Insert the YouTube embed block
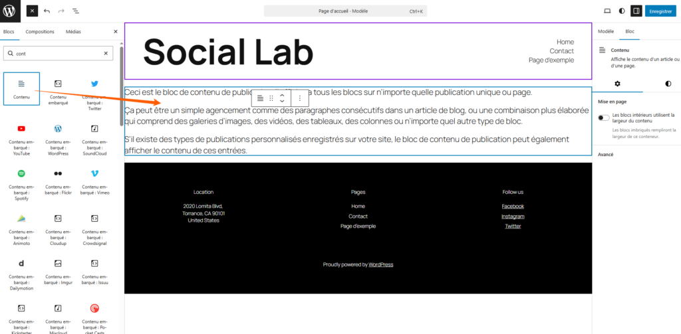Image resolution: width=681 pixels, height=334 pixels. tap(22, 139)
